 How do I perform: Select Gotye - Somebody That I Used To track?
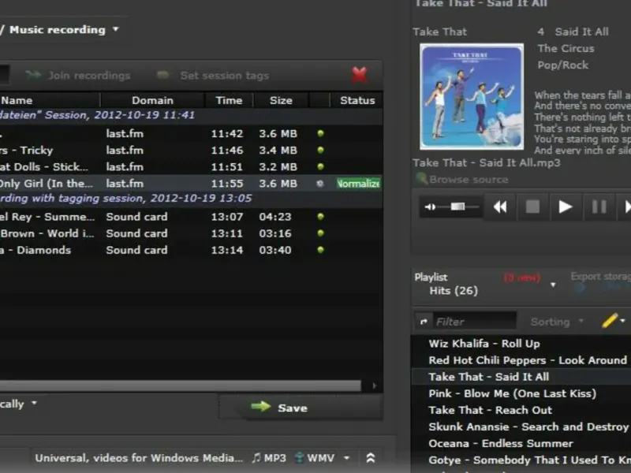pos(521,460)
